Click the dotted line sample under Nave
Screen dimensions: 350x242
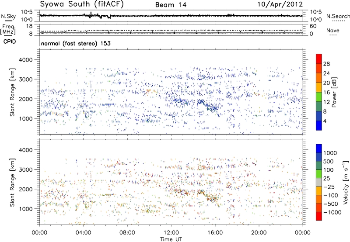[333, 35]
